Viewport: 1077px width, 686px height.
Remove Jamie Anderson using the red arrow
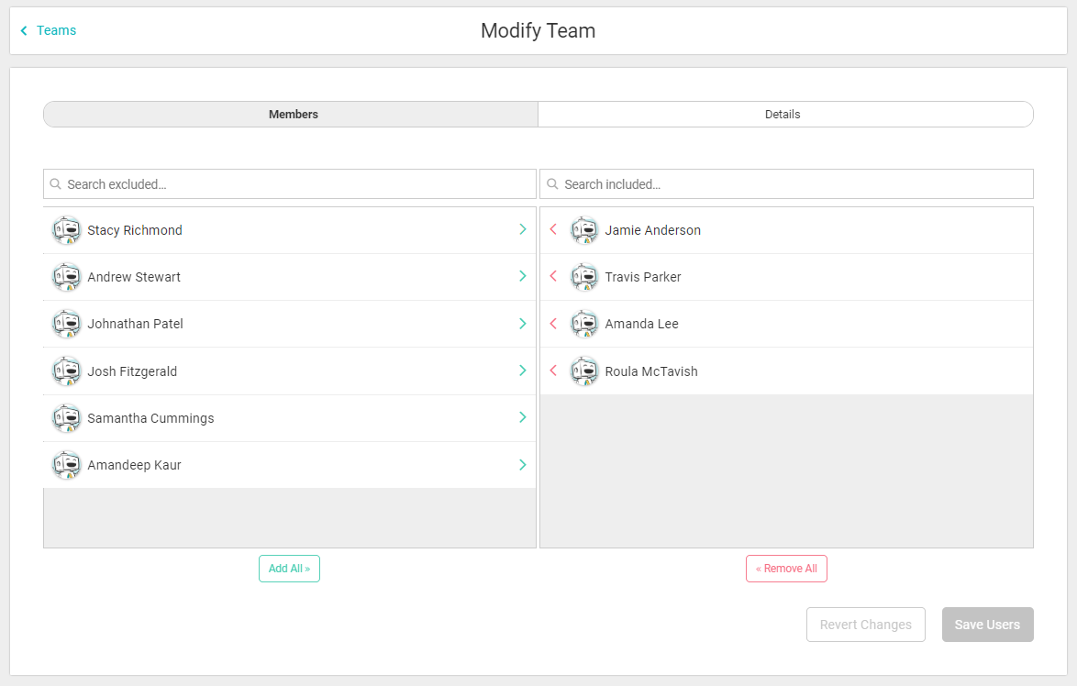tap(553, 229)
